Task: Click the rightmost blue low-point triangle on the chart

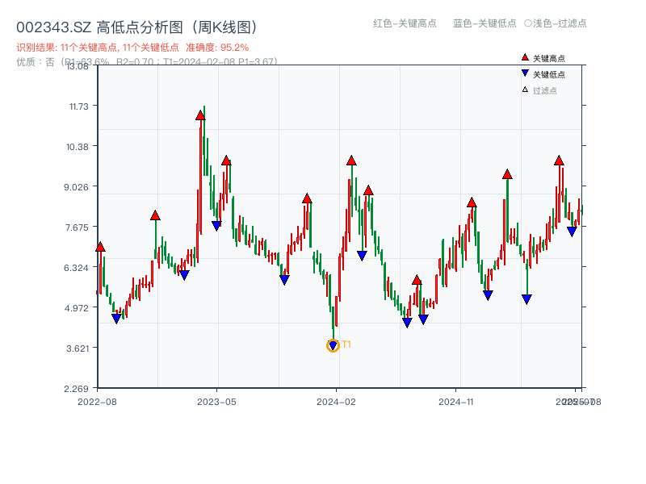Action: click(571, 232)
